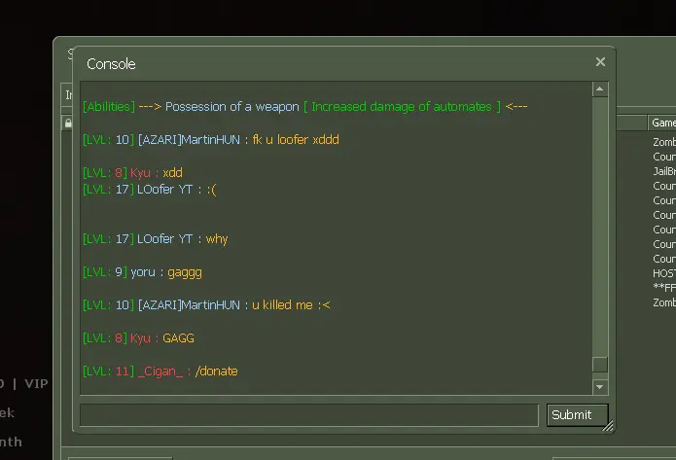Image resolution: width=676 pixels, height=460 pixels.
Task: Click the Console title text
Action: point(111,64)
